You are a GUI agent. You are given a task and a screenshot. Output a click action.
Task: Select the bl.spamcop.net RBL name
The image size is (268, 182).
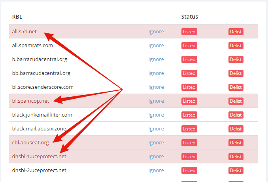[x=30, y=101]
